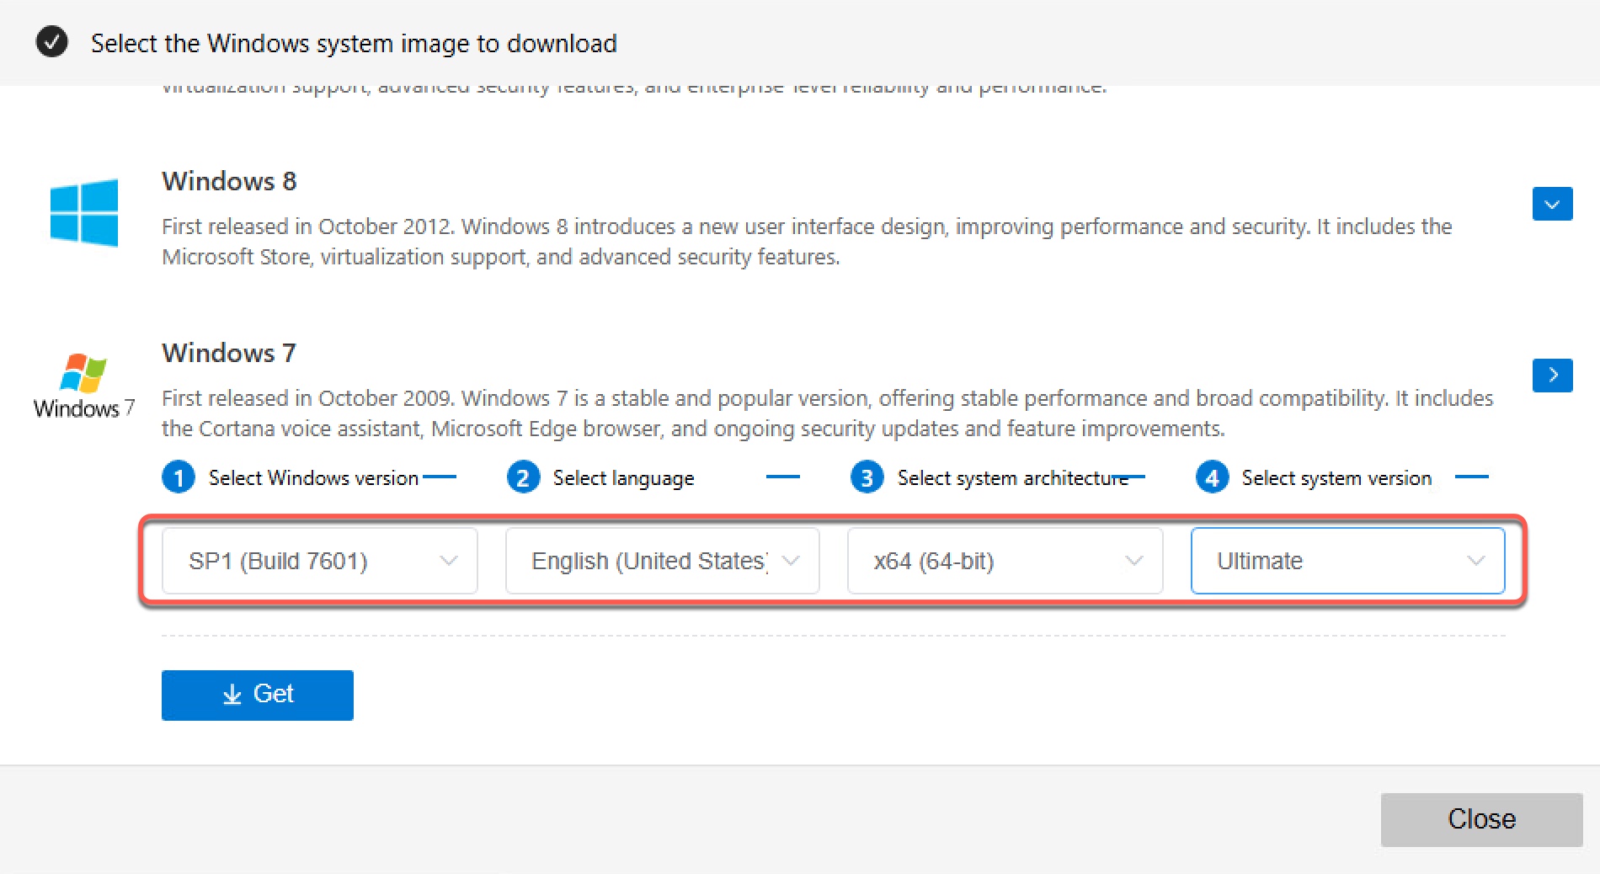
Task: Click the Select language step label
Action: [x=622, y=477]
